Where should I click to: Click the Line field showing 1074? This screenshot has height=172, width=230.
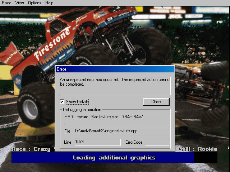tap(97, 142)
